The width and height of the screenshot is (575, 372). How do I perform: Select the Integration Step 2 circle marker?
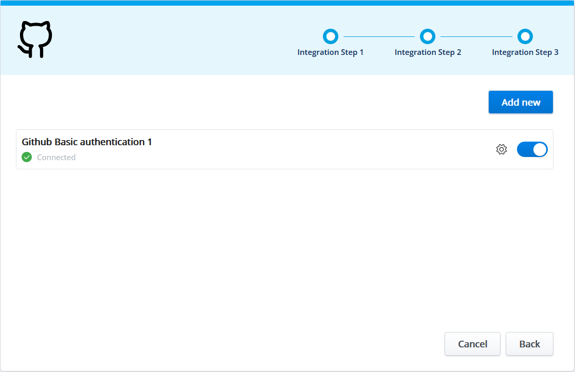(x=428, y=36)
